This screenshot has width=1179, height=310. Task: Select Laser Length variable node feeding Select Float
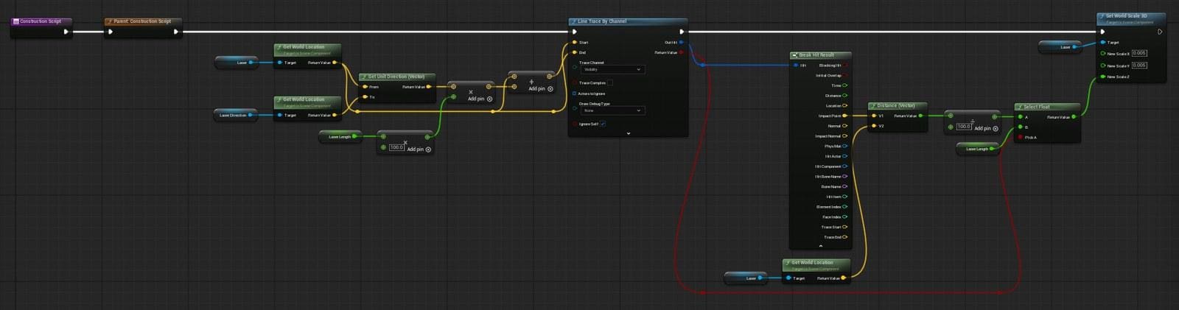[x=978, y=149]
